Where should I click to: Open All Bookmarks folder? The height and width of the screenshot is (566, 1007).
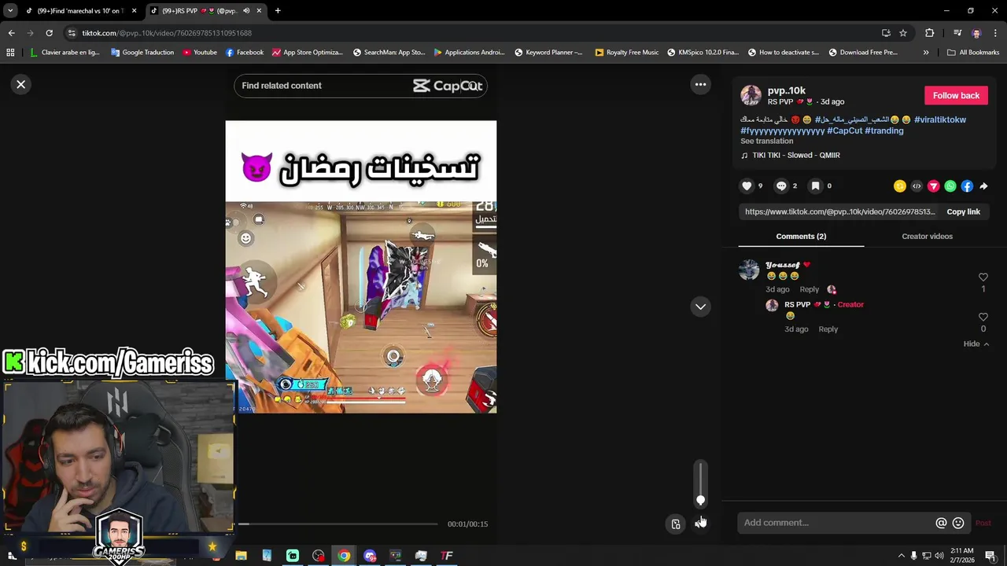(973, 53)
